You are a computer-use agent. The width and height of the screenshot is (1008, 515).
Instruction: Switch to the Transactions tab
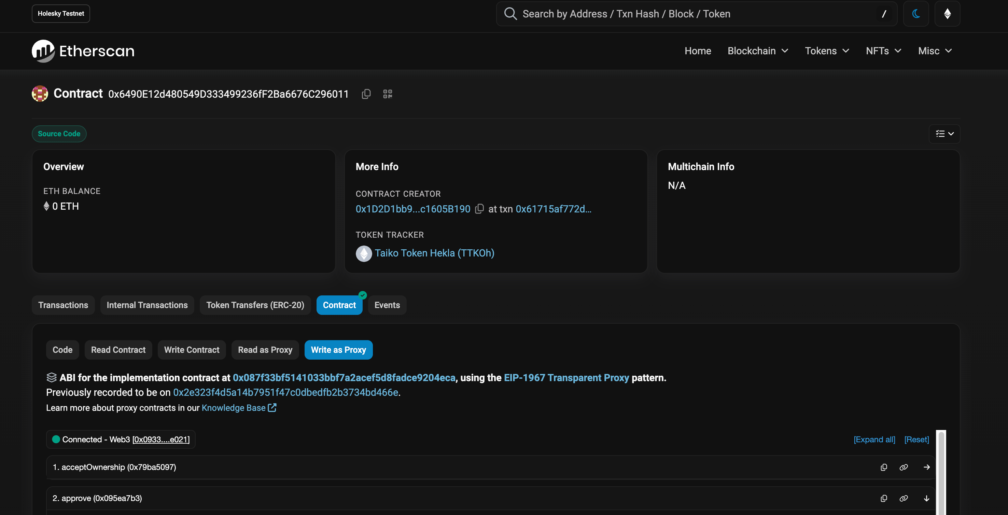coord(63,305)
